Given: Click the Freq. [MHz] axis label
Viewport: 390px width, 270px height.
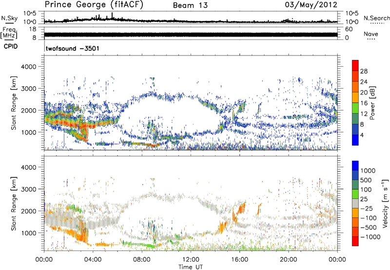Looking at the screenshot, I should point(9,33).
